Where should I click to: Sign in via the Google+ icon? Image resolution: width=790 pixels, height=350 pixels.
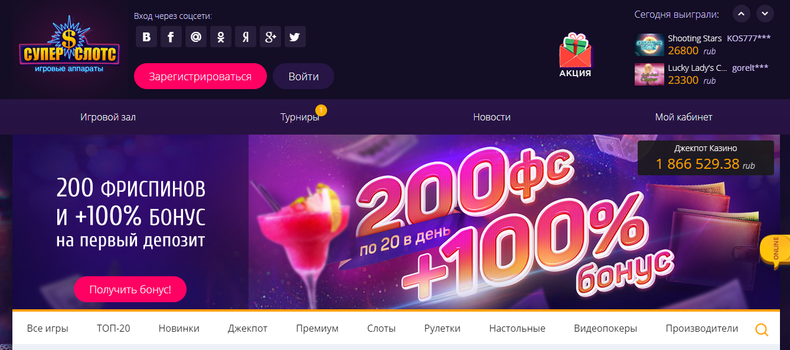click(x=270, y=37)
